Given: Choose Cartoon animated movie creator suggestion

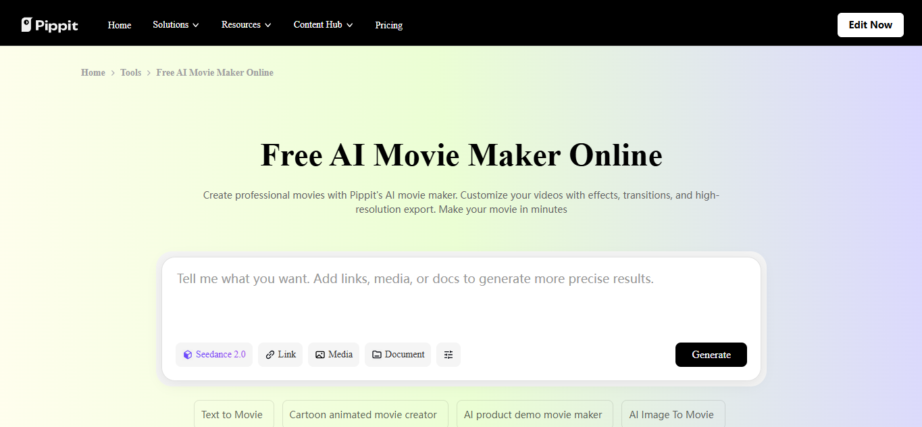Looking at the screenshot, I should coord(365,414).
